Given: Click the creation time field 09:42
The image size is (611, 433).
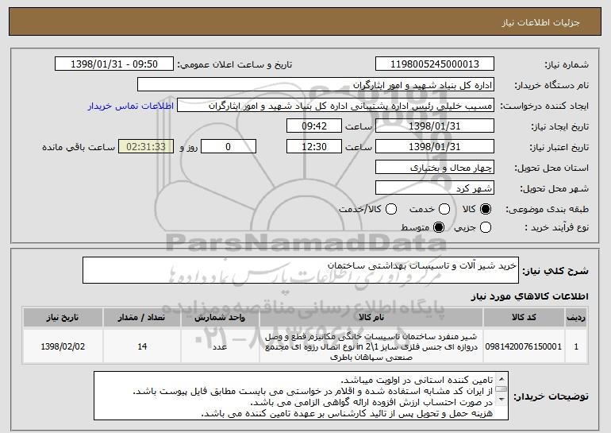Looking at the screenshot, I should click(x=314, y=126).
